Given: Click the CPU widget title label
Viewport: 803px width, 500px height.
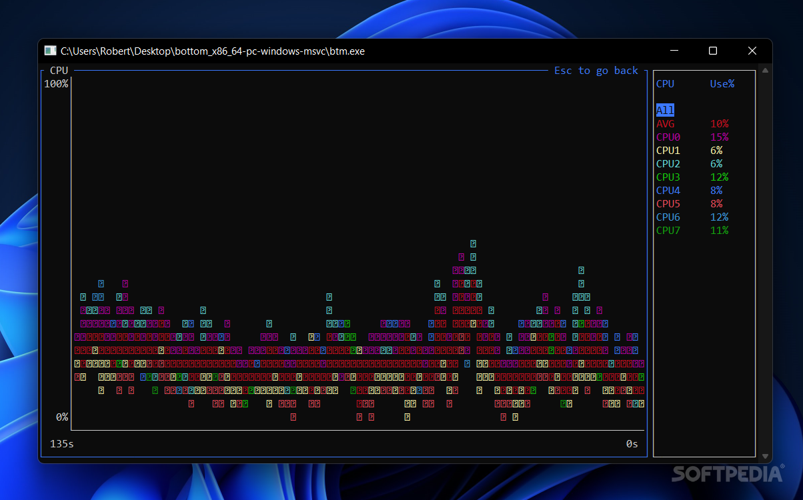Looking at the screenshot, I should [59, 71].
